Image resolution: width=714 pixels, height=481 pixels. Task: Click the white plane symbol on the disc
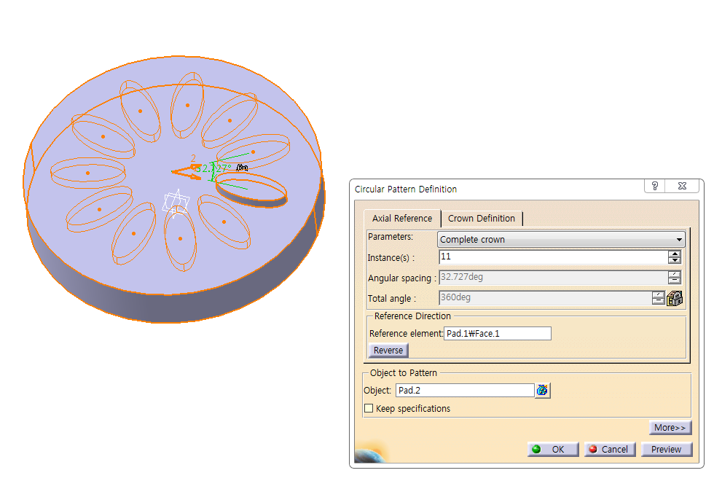pyautogui.click(x=176, y=202)
